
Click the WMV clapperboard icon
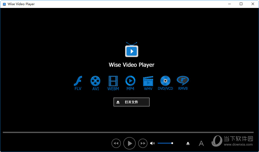tap(148, 83)
